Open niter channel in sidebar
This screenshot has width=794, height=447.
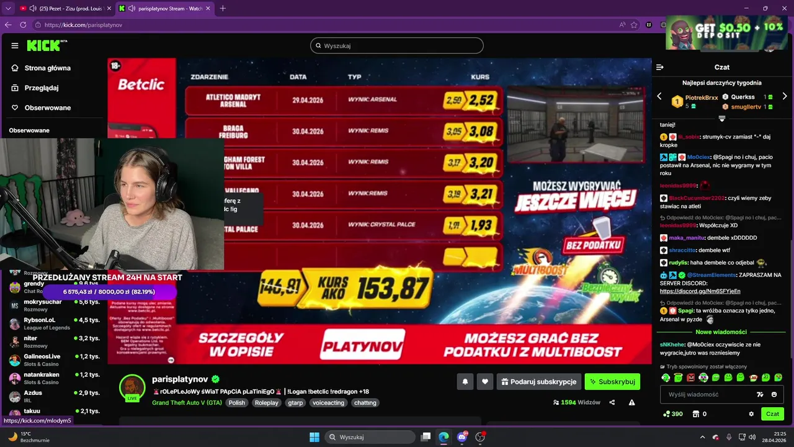tap(54, 341)
